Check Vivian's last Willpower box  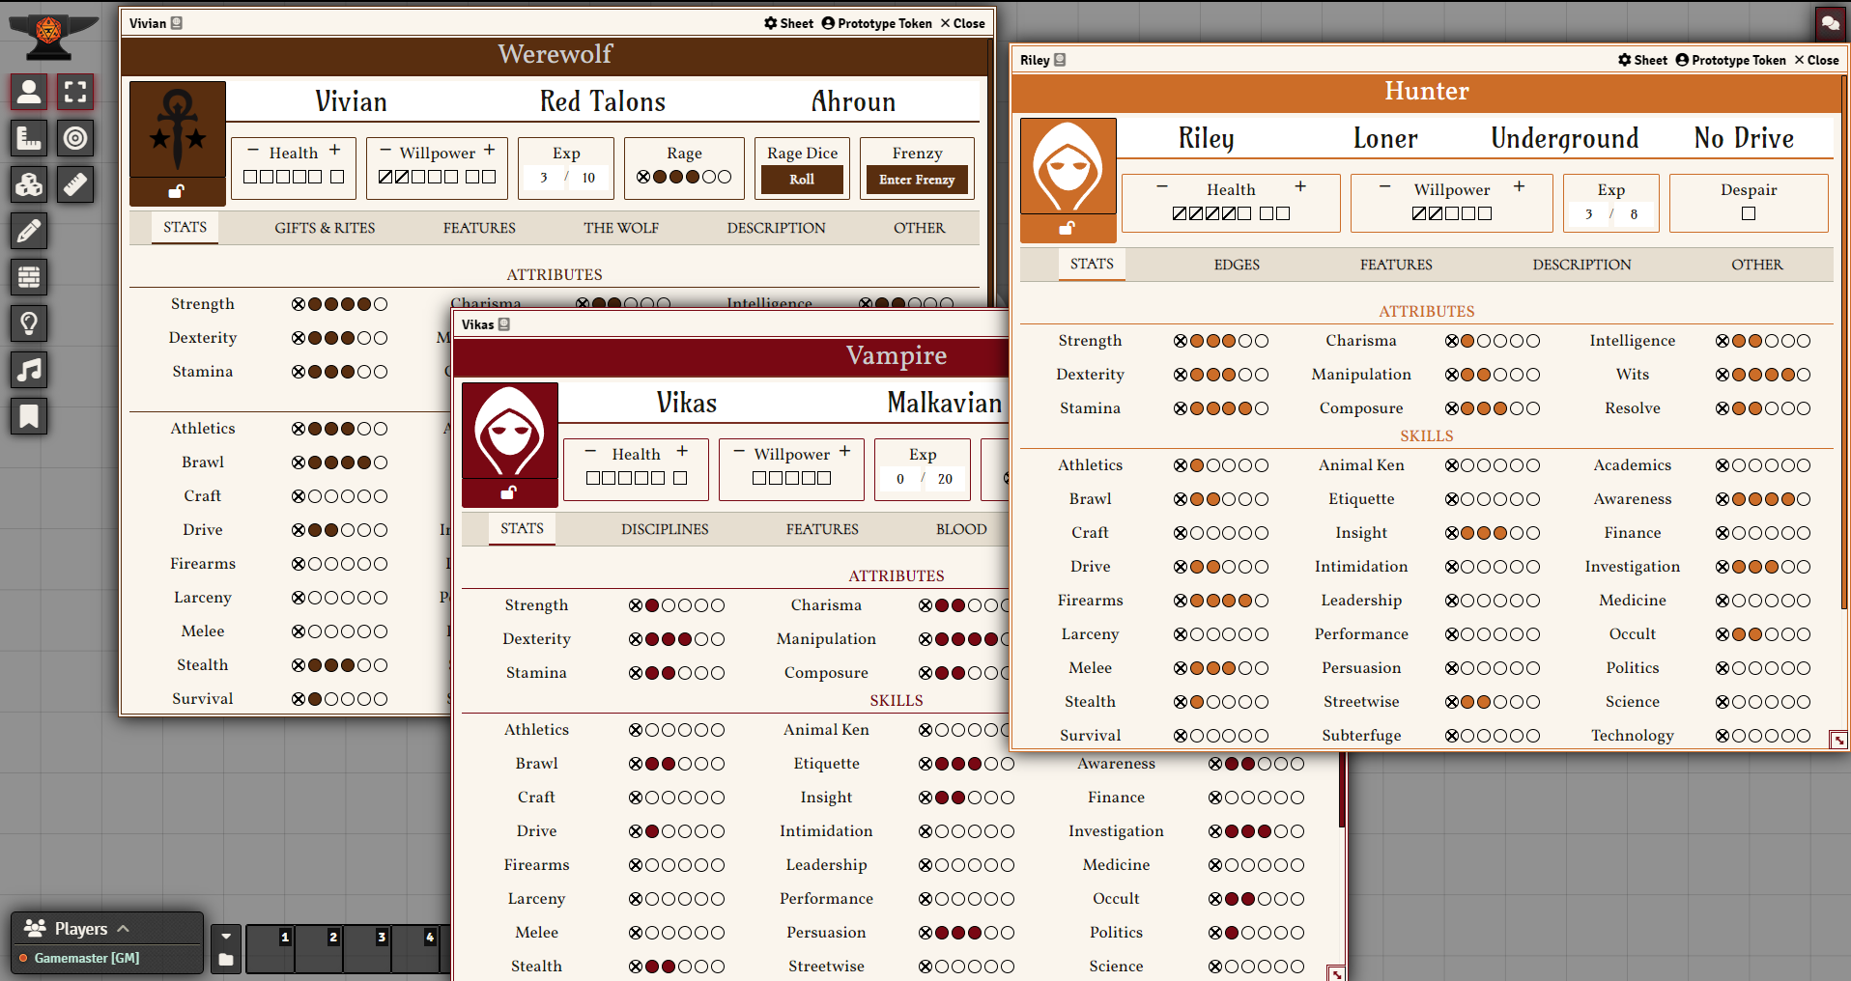(x=489, y=177)
